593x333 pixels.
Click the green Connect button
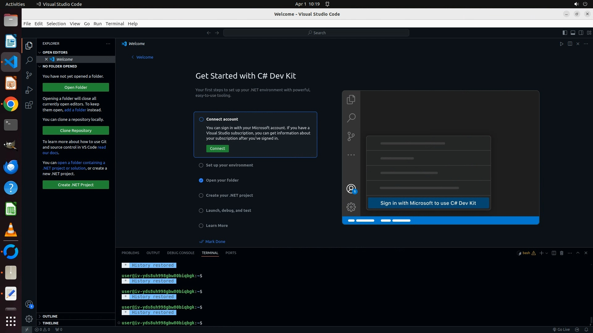click(x=217, y=149)
